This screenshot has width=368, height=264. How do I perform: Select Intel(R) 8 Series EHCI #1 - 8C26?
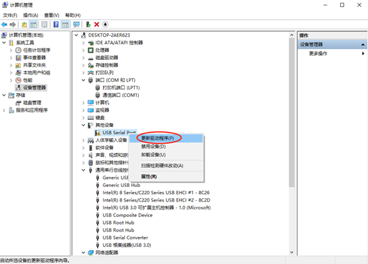[x=156, y=192]
